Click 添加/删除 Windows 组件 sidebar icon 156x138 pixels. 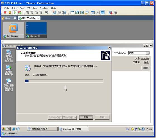pyautogui.click(x=9, y=85)
